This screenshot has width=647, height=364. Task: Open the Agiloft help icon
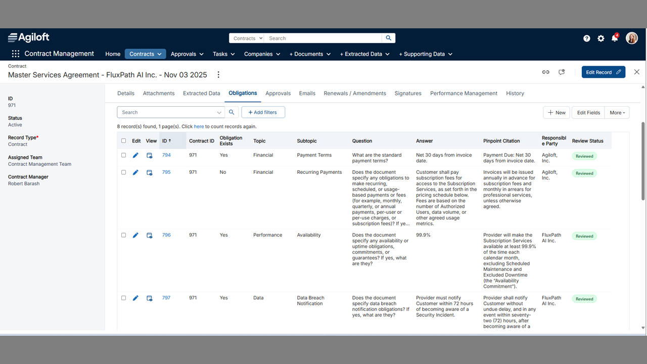coord(586,38)
